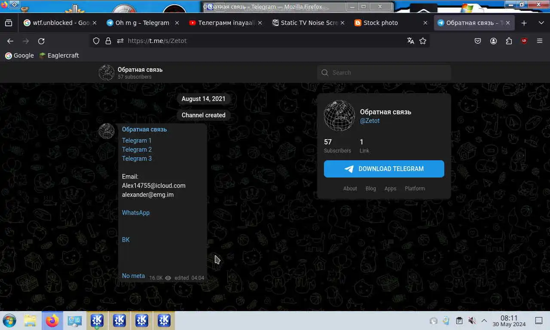Click the translate page icon
Image resolution: width=550 pixels, height=330 pixels.
411,41
